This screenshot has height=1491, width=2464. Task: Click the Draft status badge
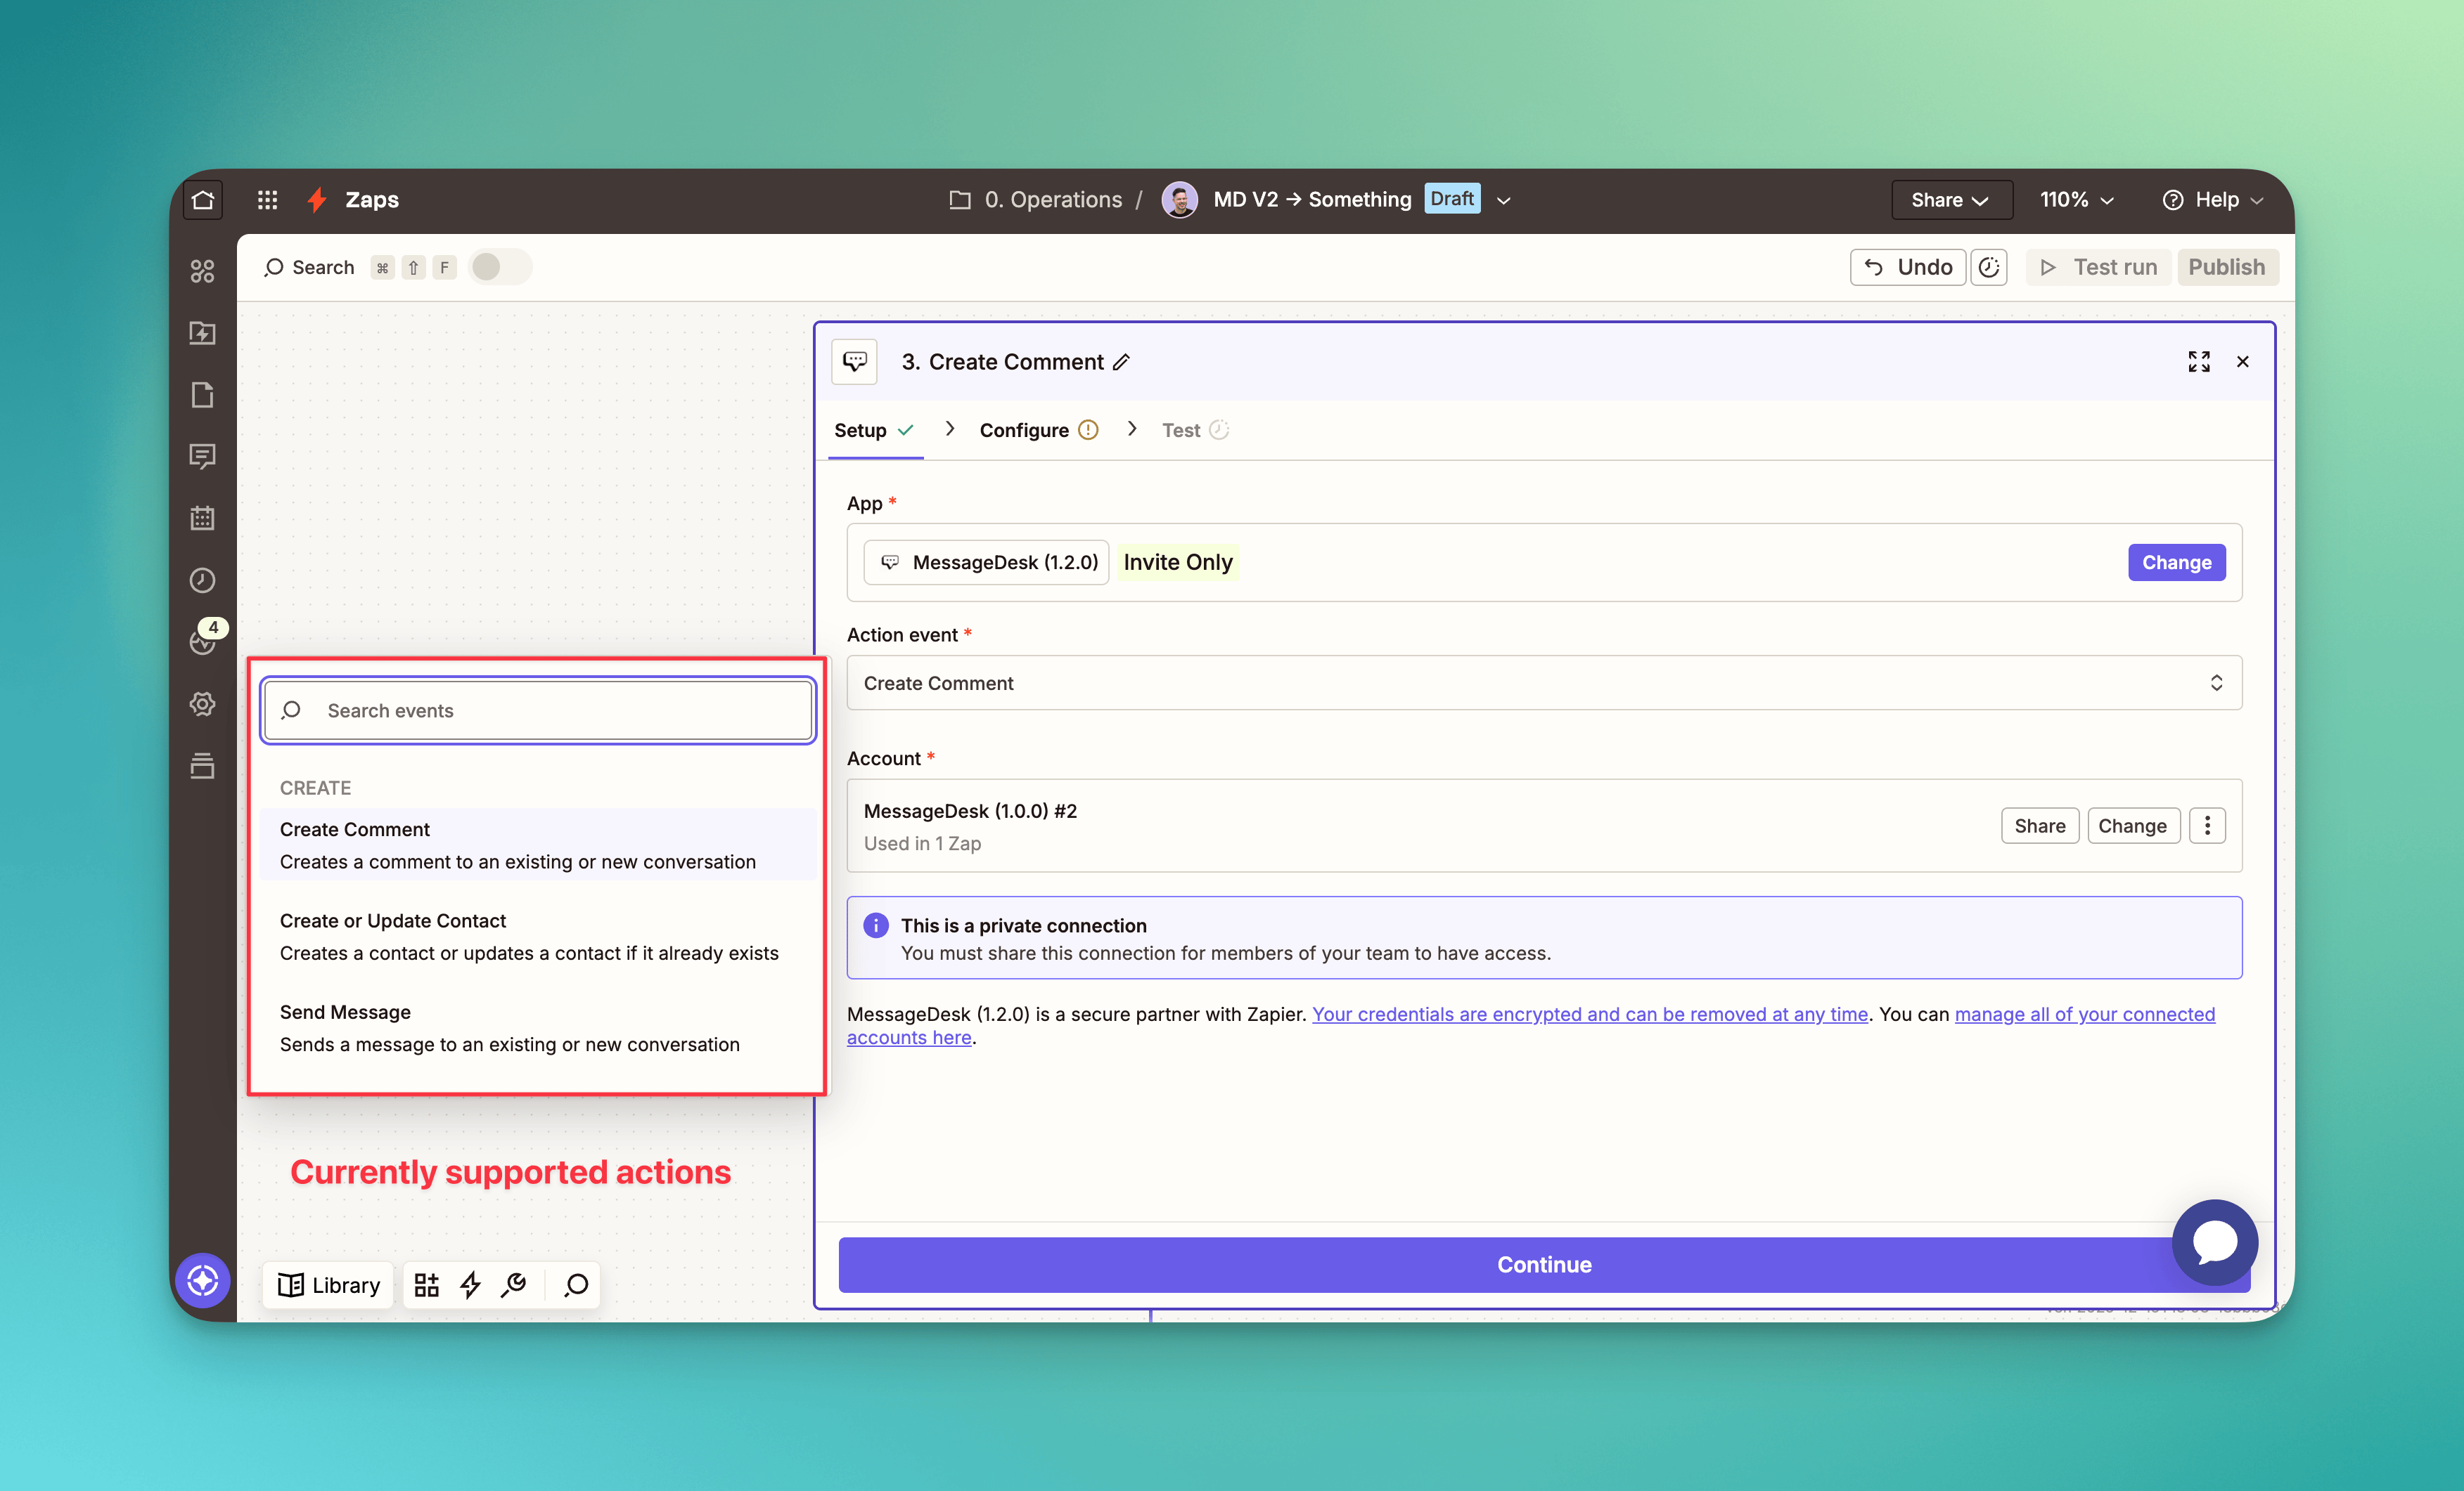click(1452, 199)
